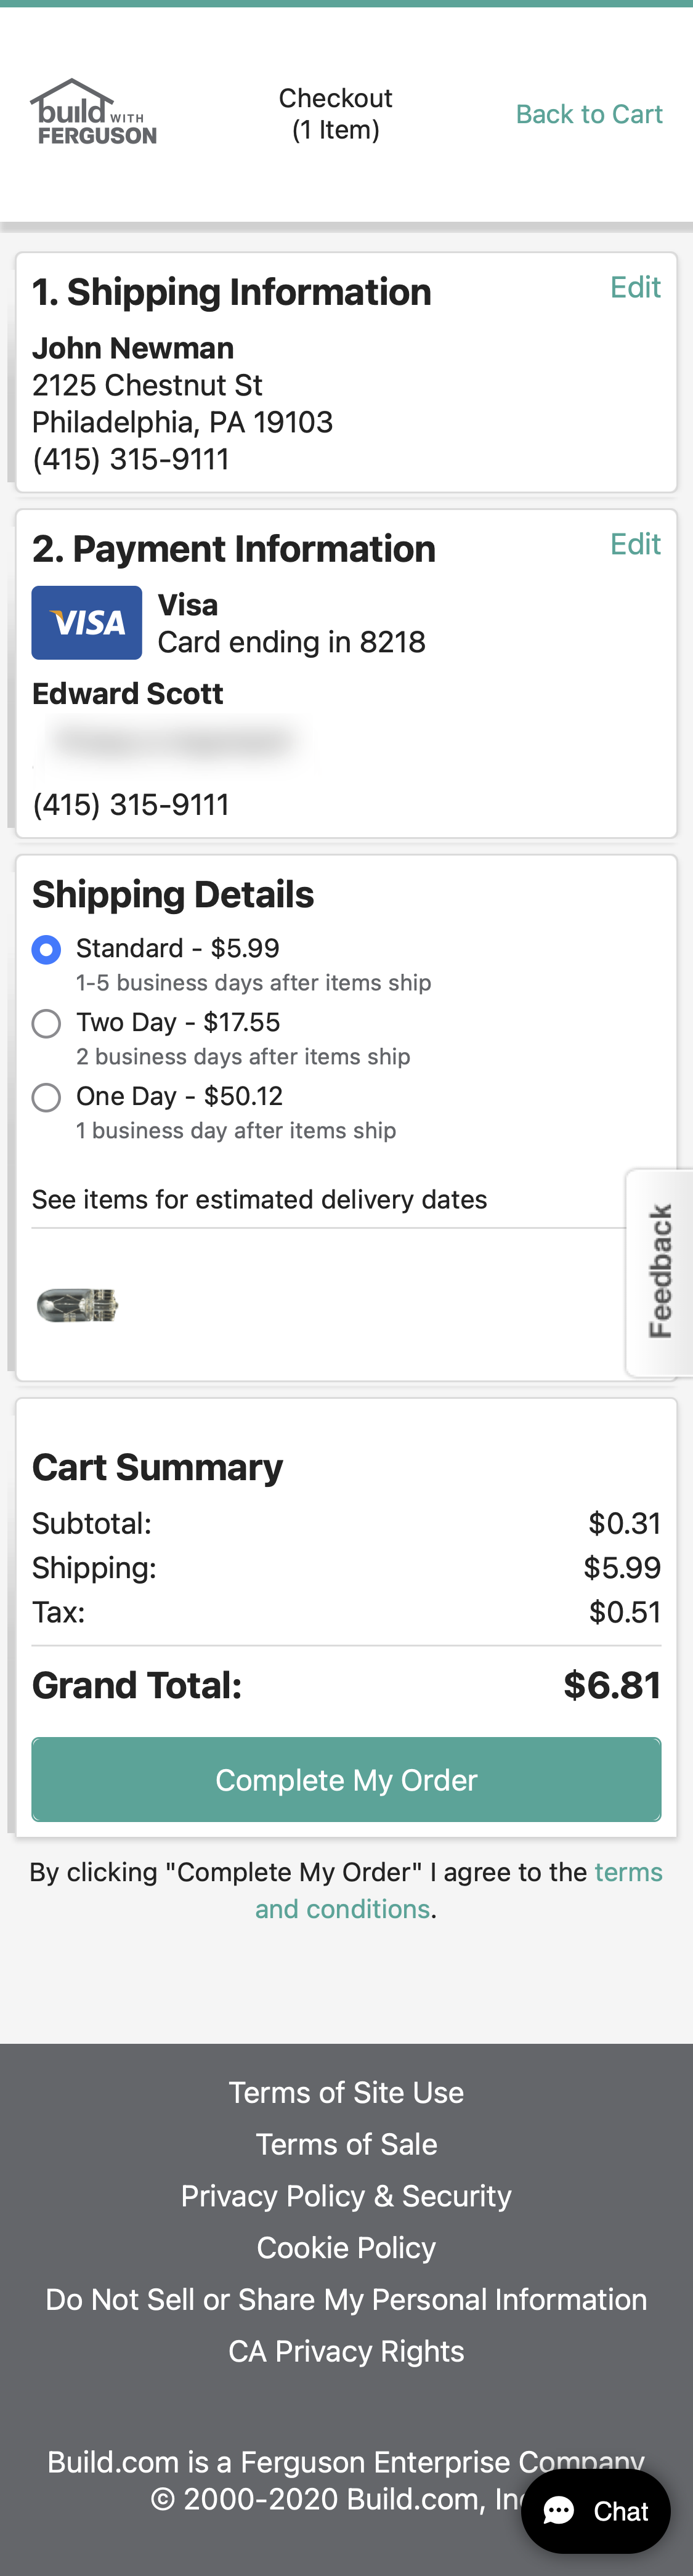Click the light bulb product thumbnail

click(78, 1304)
